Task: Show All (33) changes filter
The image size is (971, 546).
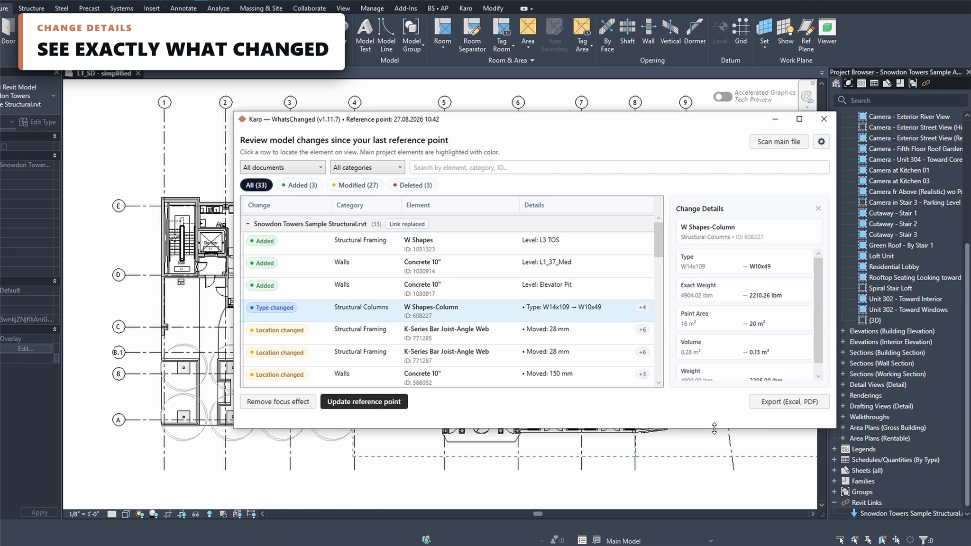Action: [x=256, y=185]
